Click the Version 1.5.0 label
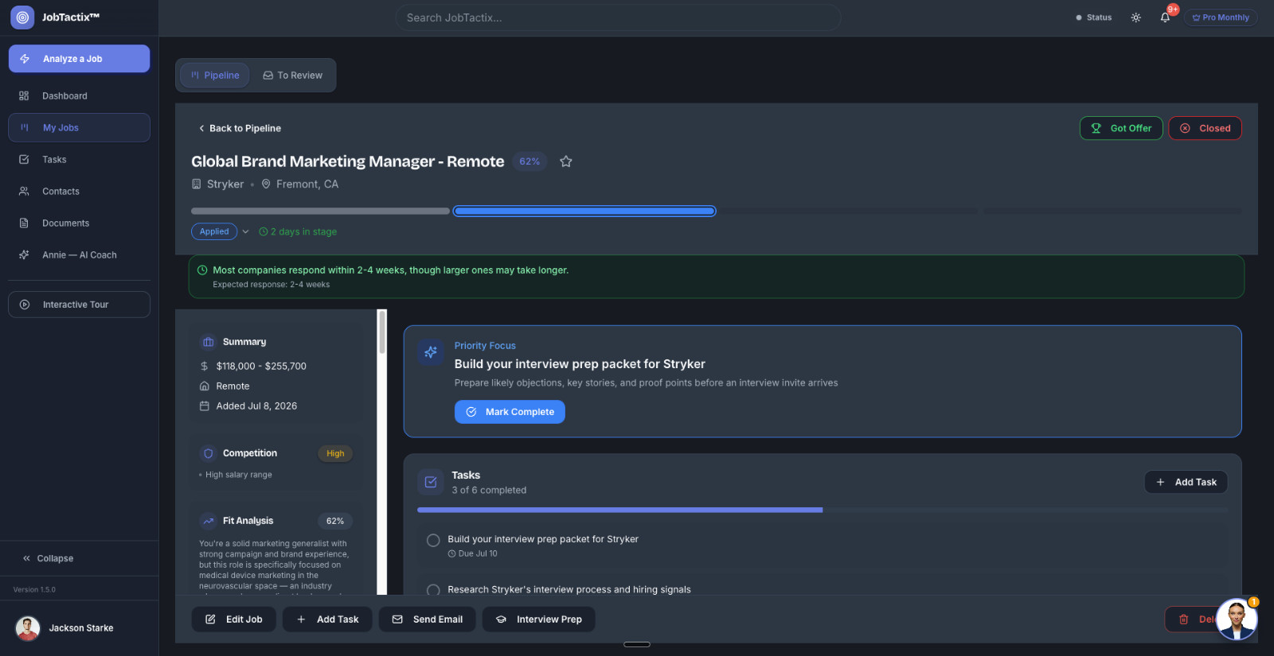 point(34,590)
